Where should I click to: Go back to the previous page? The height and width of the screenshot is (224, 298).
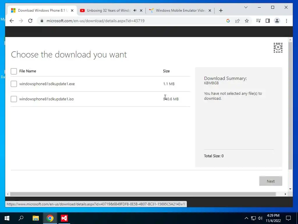12,21
